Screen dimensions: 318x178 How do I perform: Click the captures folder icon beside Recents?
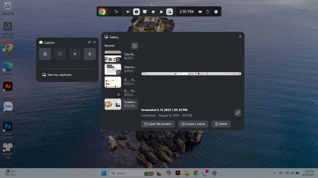(x=134, y=46)
